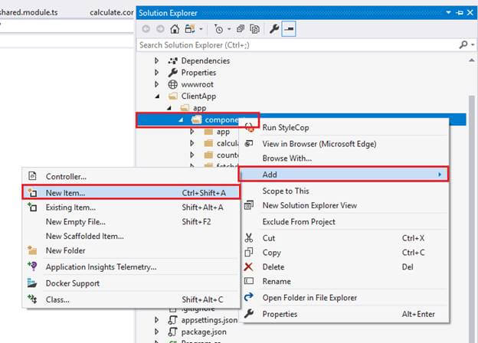Collapse the ClientApp folder
This screenshot has height=343, width=478.
click(157, 96)
